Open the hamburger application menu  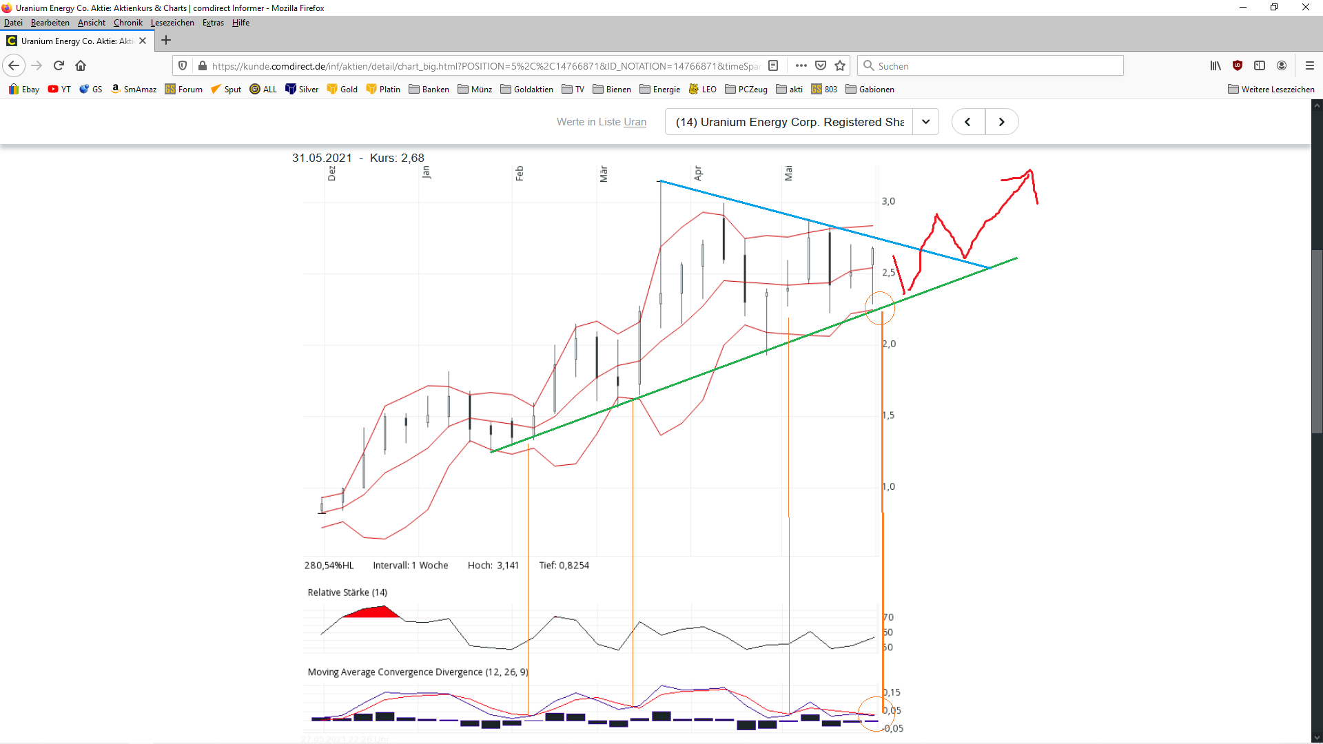tap(1310, 65)
